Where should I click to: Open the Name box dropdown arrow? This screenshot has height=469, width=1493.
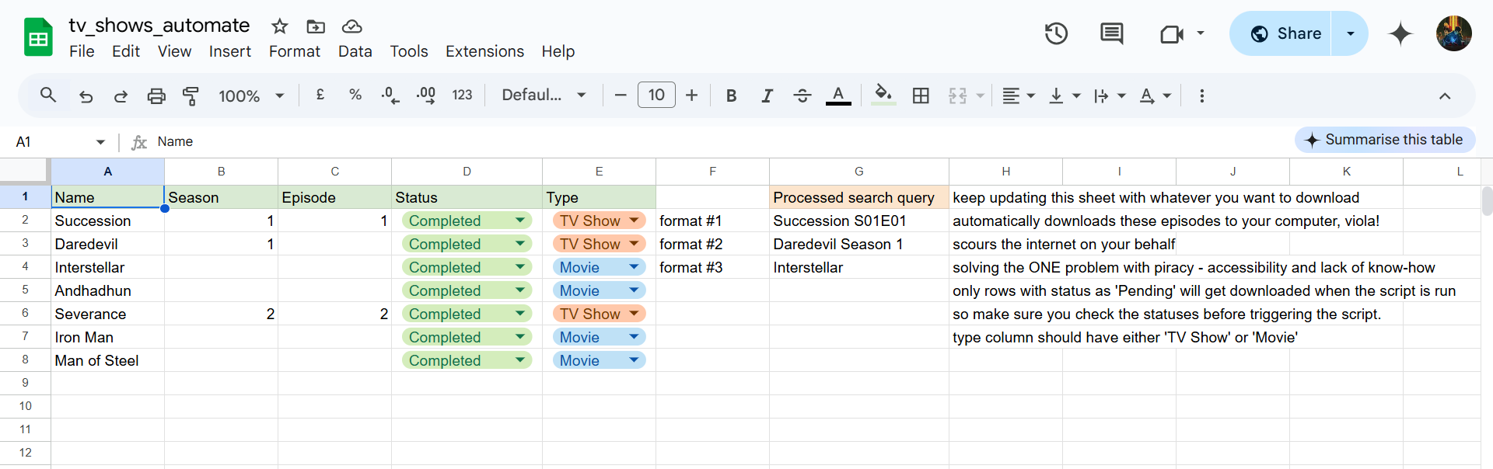[100, 142]
